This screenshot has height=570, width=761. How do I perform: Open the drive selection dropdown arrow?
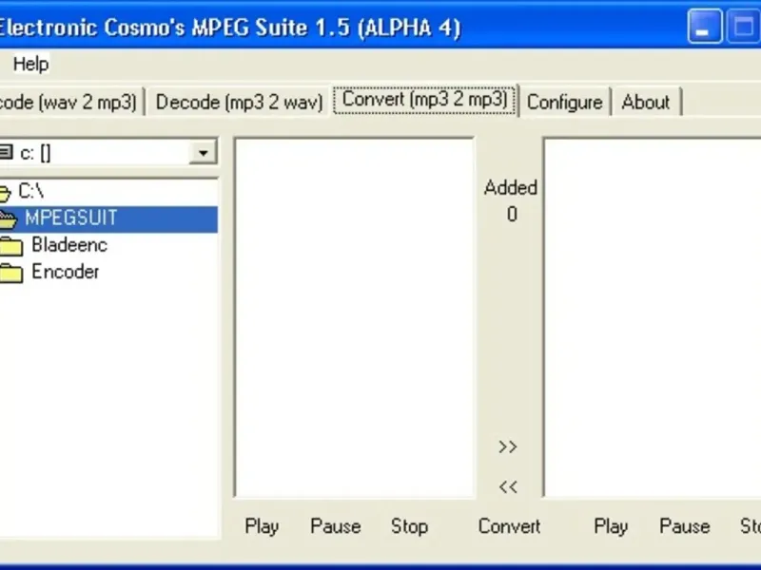coord(203,153)
